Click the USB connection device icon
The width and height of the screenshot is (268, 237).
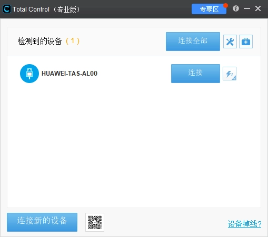pyautogui.click(x=29, y=74)
